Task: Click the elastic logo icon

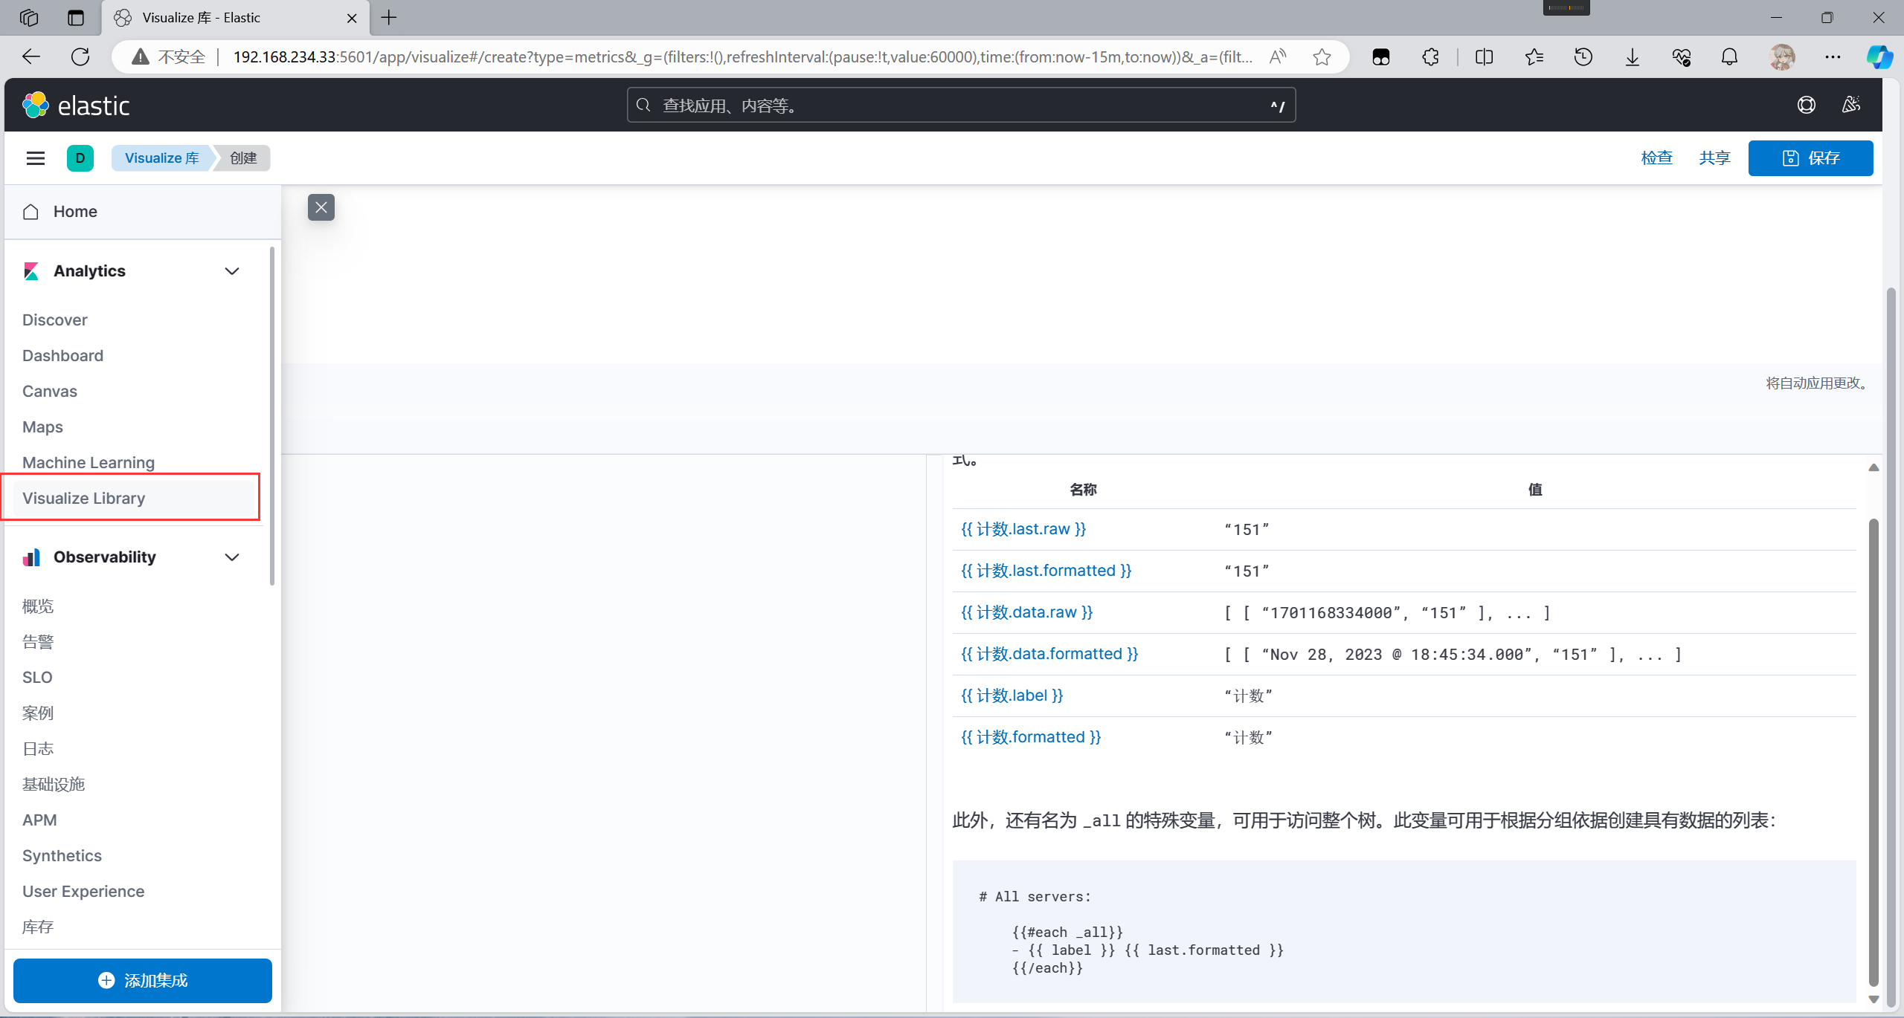Action: click(35, 106)
